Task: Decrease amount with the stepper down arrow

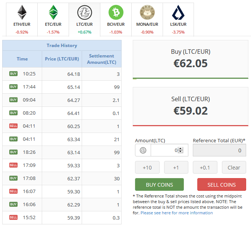Action: [x=181, y=152]
